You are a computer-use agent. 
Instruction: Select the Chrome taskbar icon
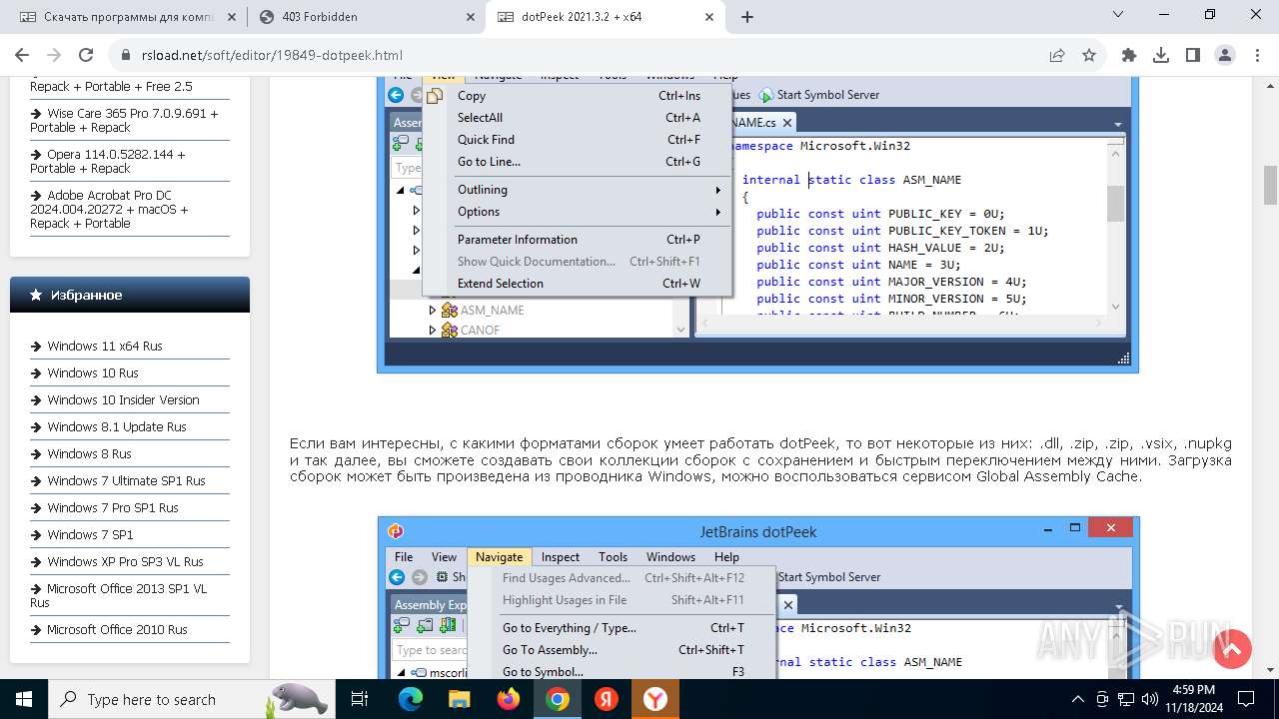click(558, 699)
